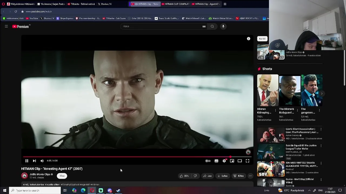Open options for Suicide Squad video
Image resolution: width=346 pixels, height=194 pixels.
[x=321, y=146]
